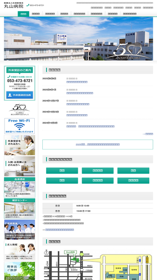
Task: Open the news link dated 2025 April 1
Action: (80, 93)
